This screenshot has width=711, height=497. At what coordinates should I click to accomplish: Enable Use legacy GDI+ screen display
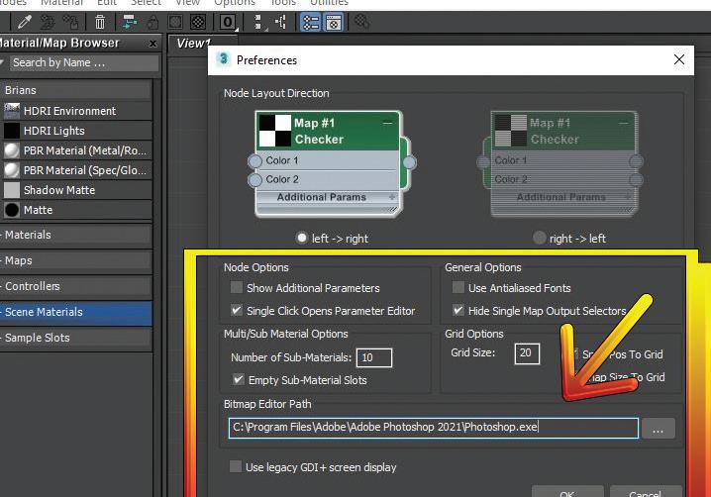236,466
